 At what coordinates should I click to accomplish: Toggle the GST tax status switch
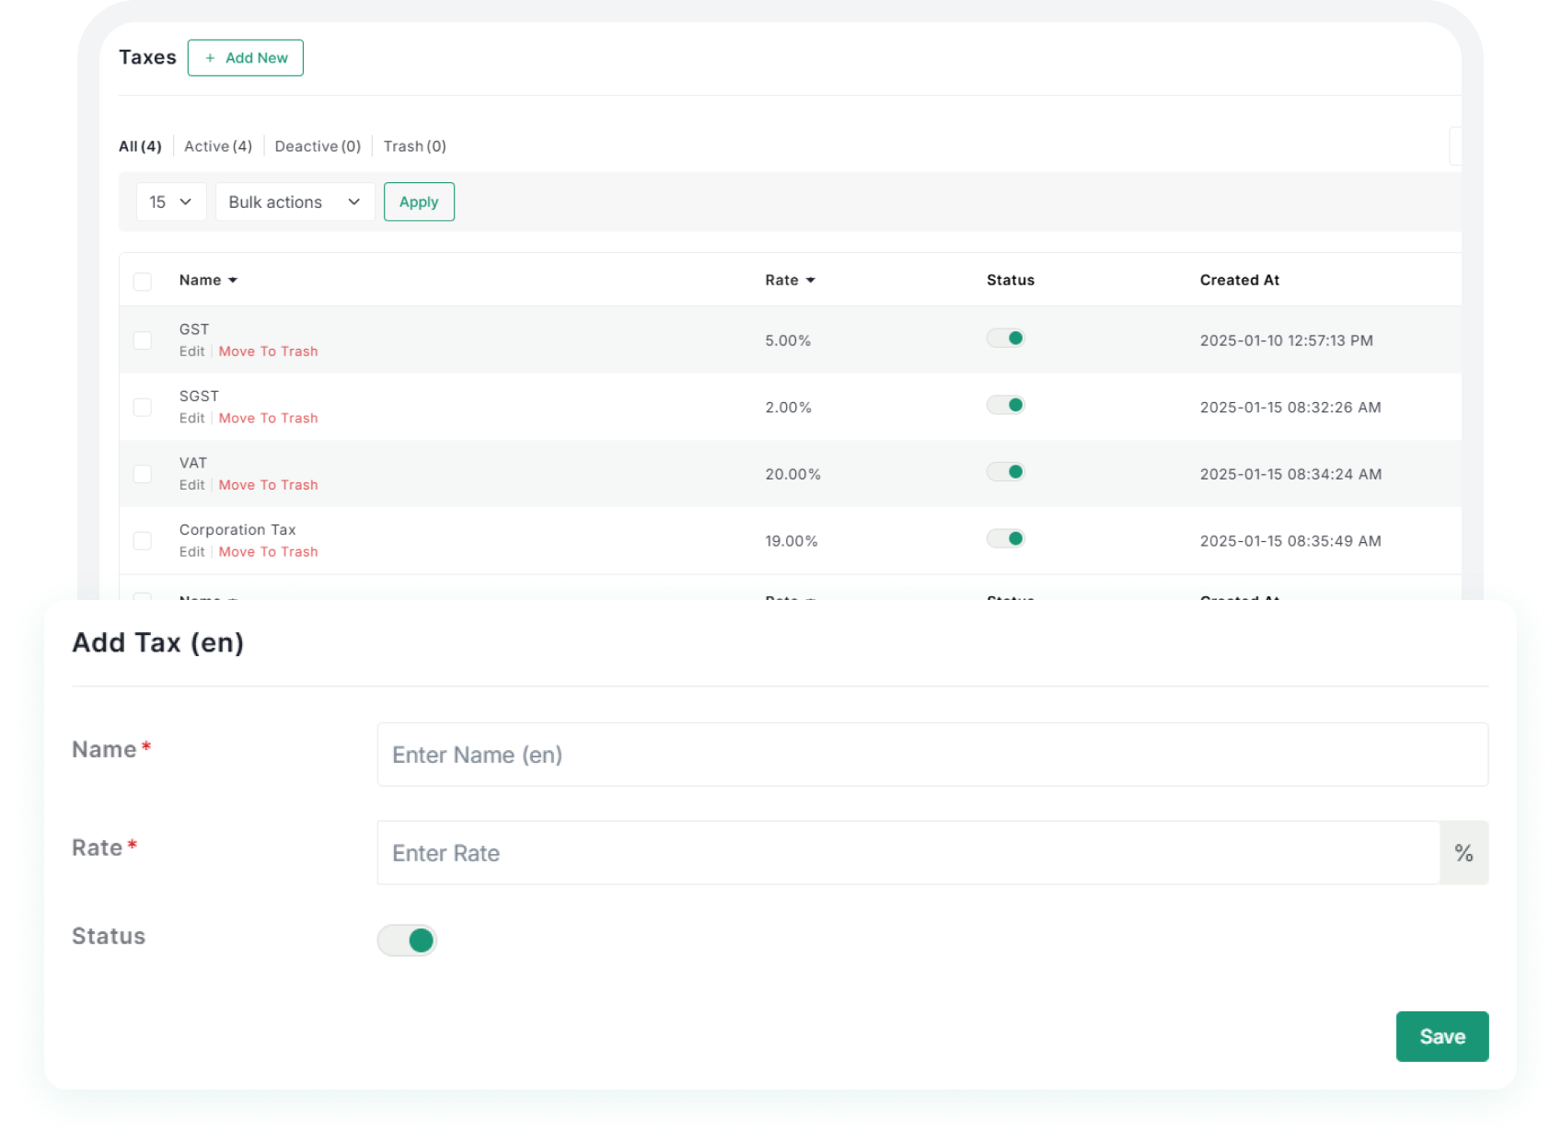coord(1005,339)
